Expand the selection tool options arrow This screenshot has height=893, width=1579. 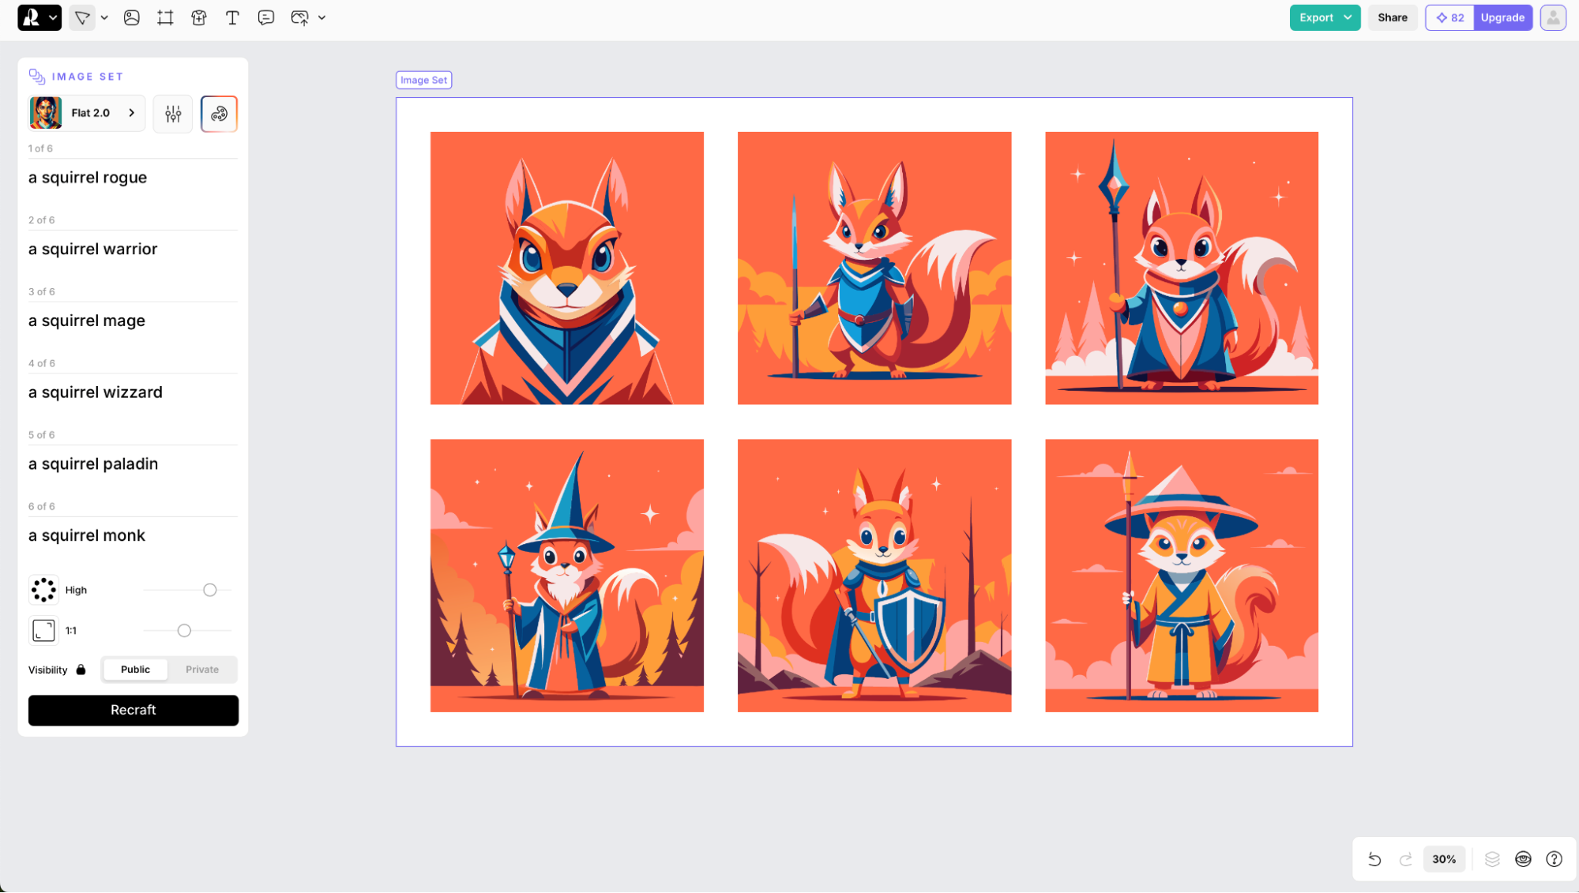(x=104, y=17)
